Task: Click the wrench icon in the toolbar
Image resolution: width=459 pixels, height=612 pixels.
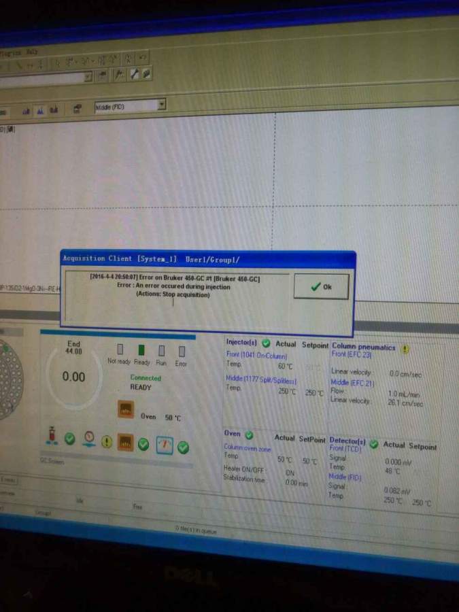Action: [134, 73]
